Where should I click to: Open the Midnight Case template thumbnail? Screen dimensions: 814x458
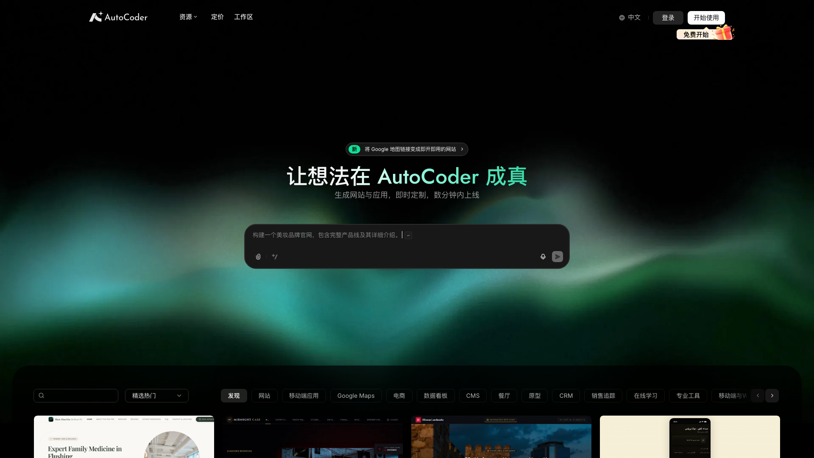click(x=312, y=437)
